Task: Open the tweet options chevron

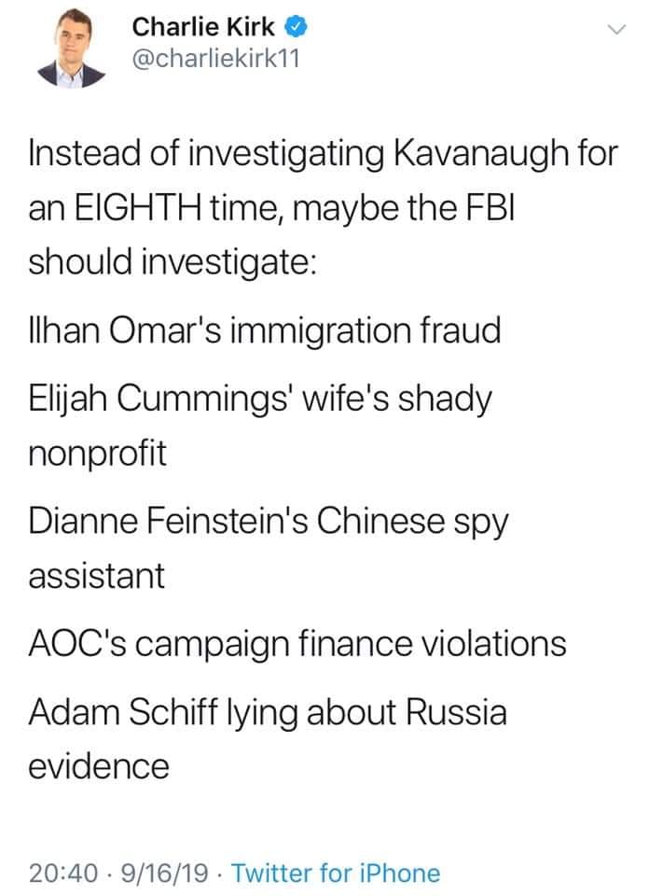Action: pyautogui.click(x=614, y=31)
